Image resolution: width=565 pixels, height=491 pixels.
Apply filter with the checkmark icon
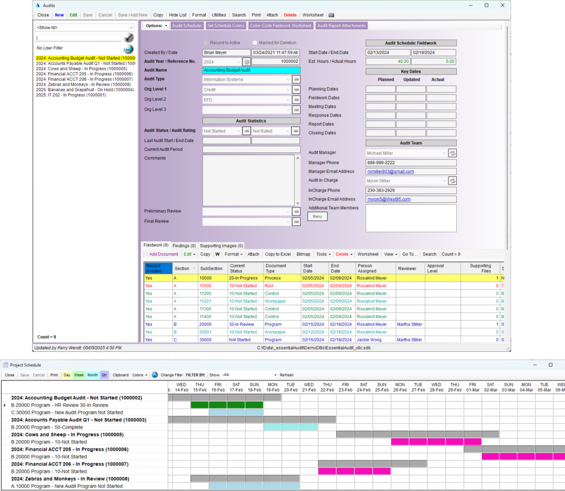coord(128,38)
